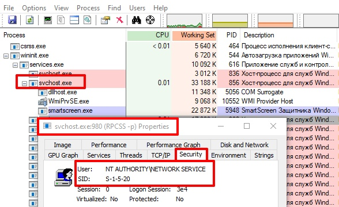Collapse the services.exe tree node
This screenshot has width=339, height=207.
[15, 65]
